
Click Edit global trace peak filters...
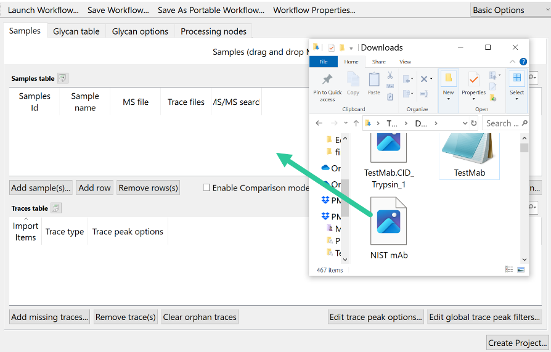484,317
